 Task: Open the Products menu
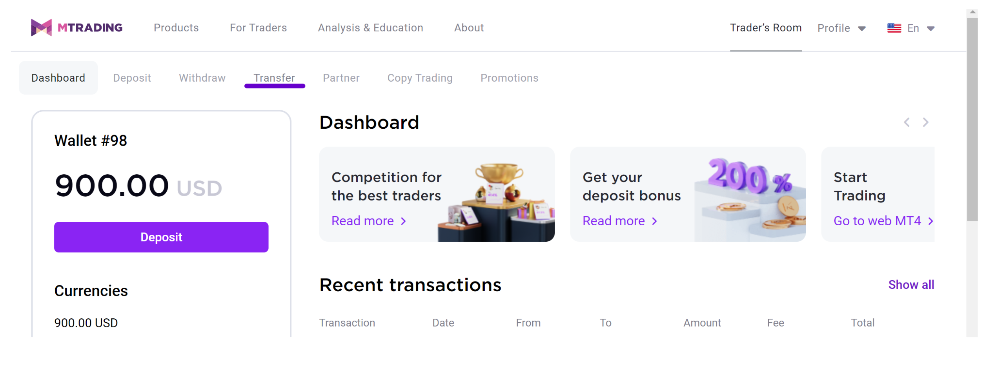click(176, 28)
